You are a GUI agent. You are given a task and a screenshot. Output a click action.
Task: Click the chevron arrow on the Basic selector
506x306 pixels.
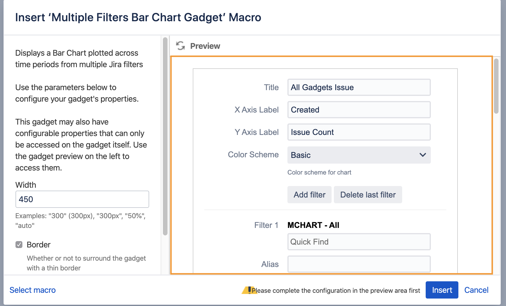[423, 155]
